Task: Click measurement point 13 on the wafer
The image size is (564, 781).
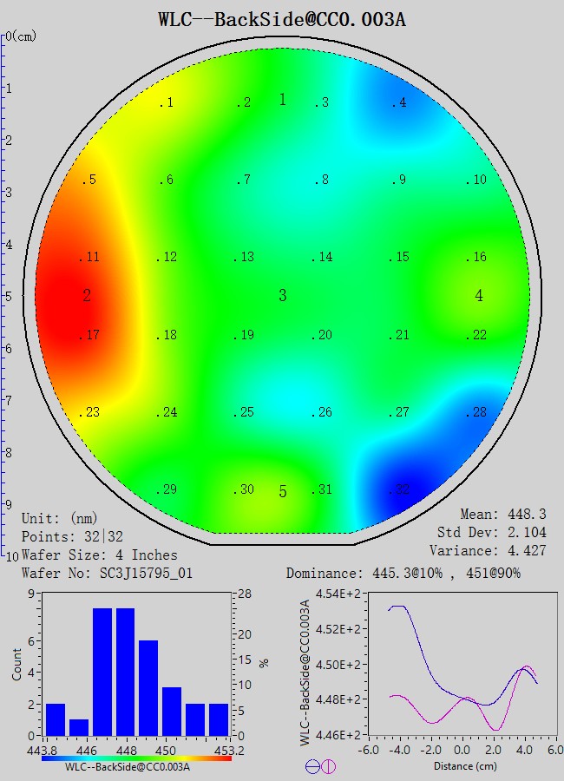Action: 244,257
